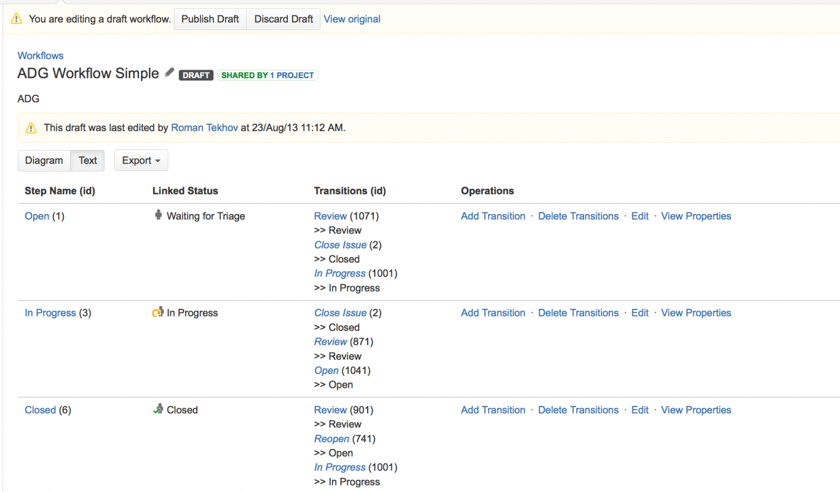Click the Waiting for Triage status icon

158,215
